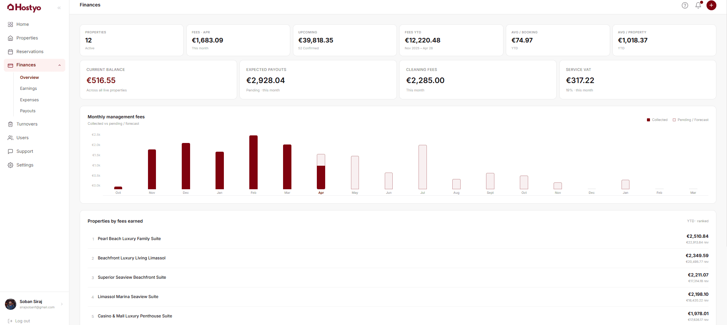This screenshot has width=727, height=325.
Task: Click the February collected fees bar
Action: (x=253, y=162)
